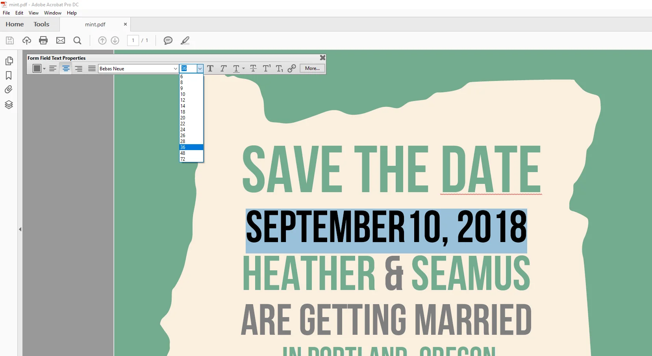Insert hyperlink with chain icon
The image size is (652, 356).
tap(292, 68)
